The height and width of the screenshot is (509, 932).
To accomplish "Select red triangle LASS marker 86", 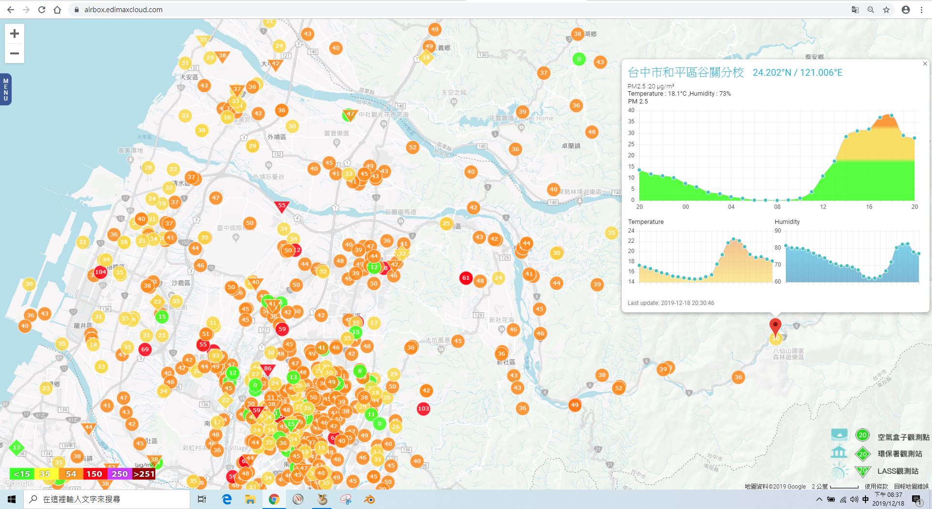I will 267,370.
